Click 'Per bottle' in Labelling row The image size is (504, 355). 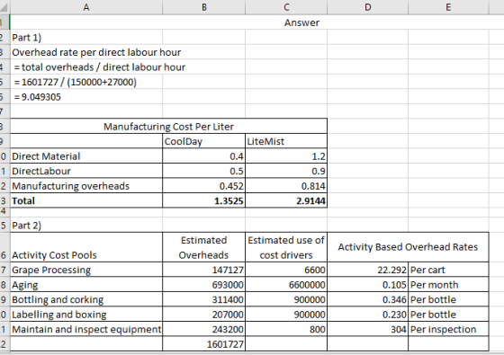(x=448, y=315)
